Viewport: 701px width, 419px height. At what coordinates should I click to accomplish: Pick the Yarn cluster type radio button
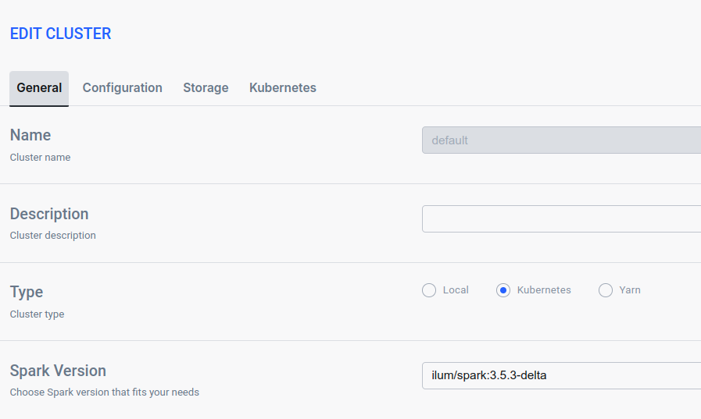606,290
